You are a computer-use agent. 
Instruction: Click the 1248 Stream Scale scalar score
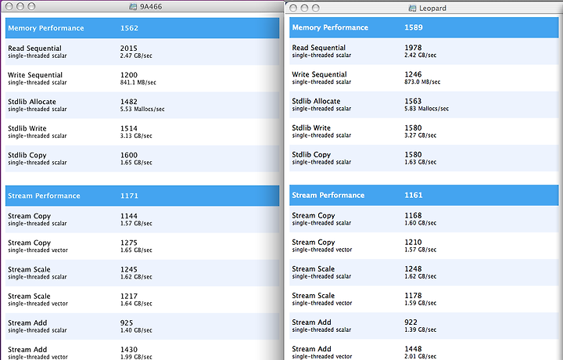coord(414,268)
